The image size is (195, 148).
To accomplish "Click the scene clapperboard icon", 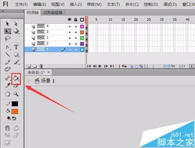I will pyautogui.click(x=37, y=81).
